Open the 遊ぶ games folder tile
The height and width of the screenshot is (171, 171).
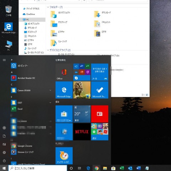100,132
